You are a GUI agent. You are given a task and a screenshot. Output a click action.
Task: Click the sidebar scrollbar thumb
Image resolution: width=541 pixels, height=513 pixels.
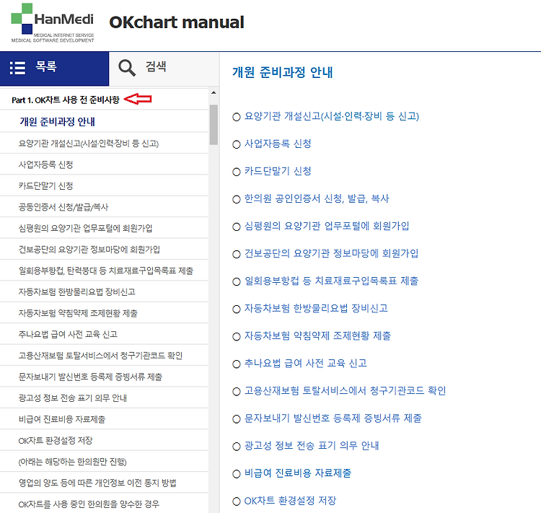tap(214, 125)
